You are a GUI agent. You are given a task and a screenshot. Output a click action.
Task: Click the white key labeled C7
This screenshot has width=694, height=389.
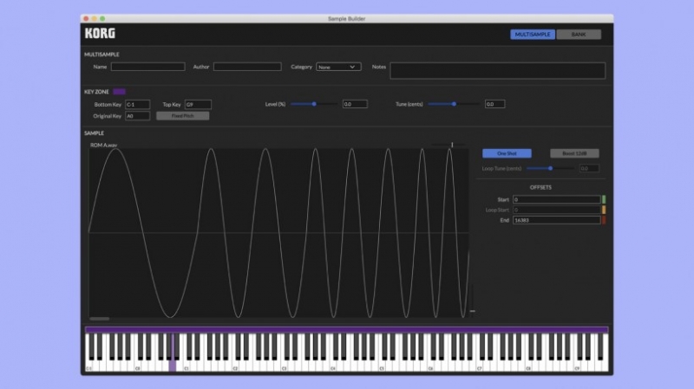tap(480, 365)
